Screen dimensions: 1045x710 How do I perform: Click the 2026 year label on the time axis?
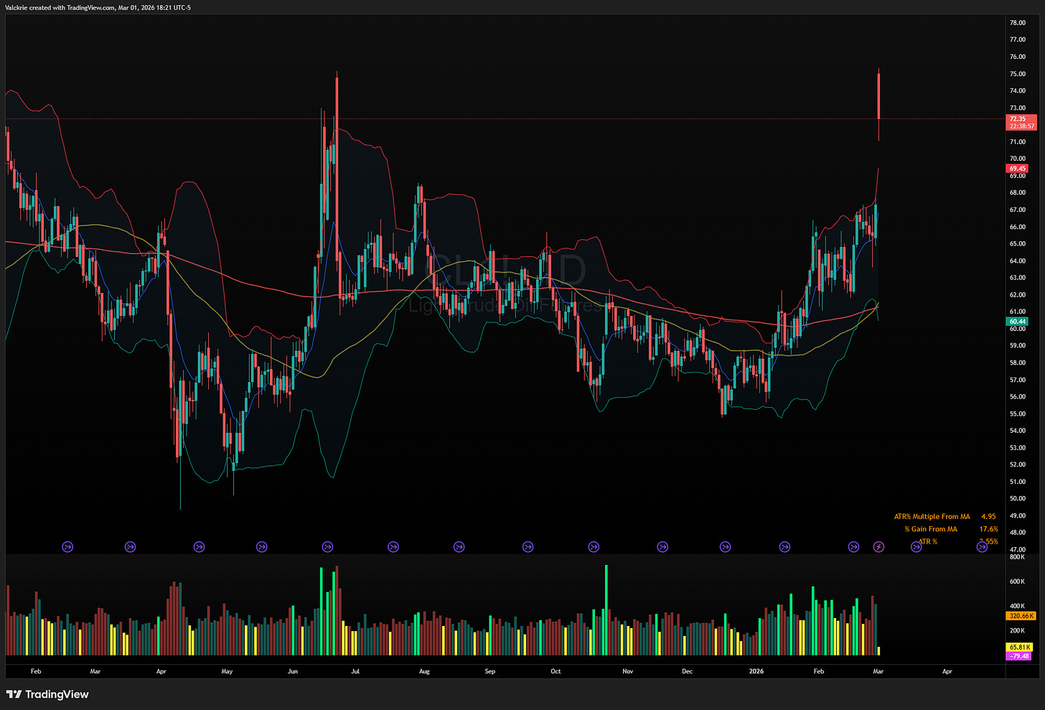pos(756,671)
